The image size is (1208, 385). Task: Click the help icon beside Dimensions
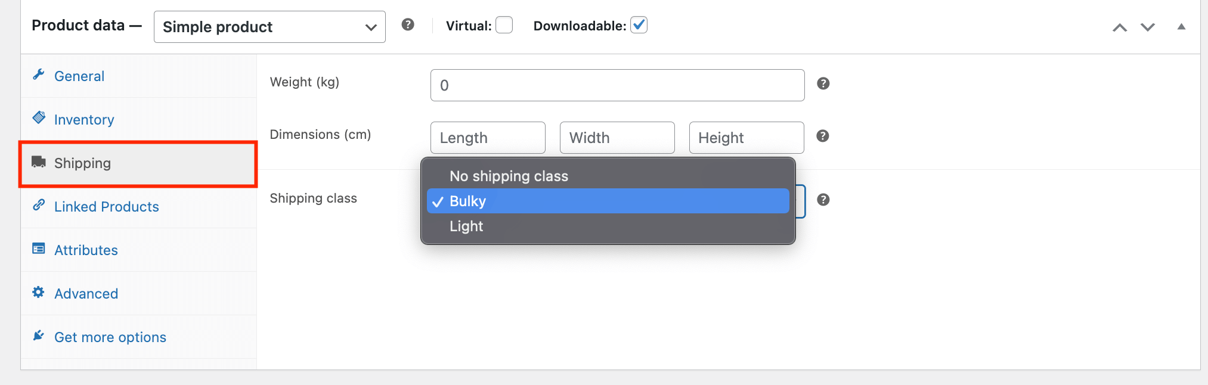tap(822, 136)
